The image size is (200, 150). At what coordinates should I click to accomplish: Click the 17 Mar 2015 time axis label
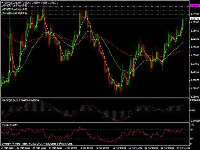[7, 148]
